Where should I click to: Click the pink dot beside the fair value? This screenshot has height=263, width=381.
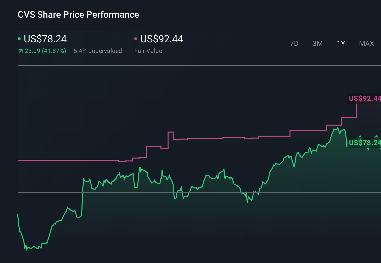pyautogui.click(x=136, y=39)
